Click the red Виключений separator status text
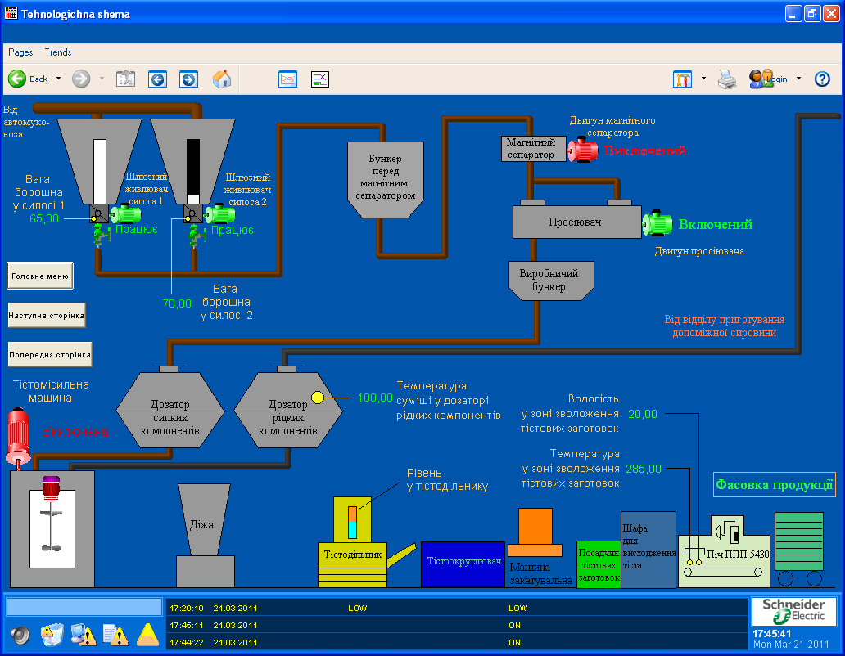 pos(645,151)
